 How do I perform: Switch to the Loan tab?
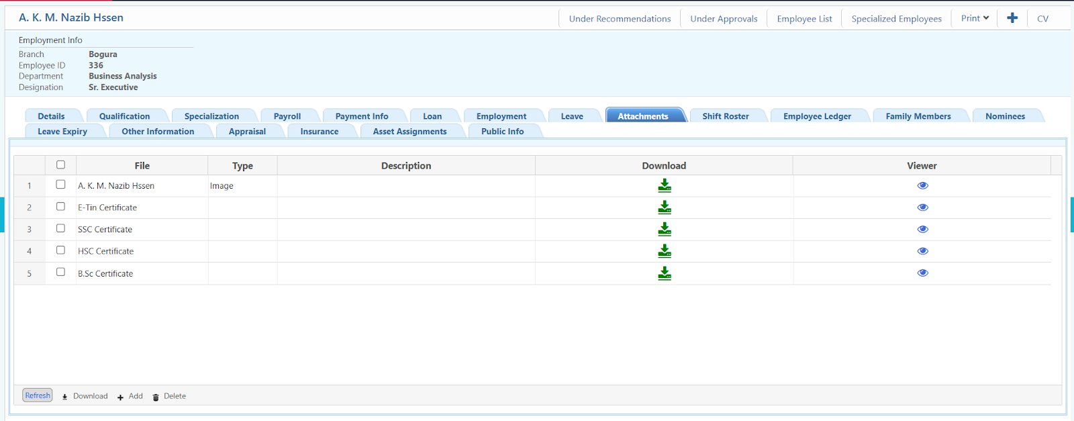(x=432, y=116)
